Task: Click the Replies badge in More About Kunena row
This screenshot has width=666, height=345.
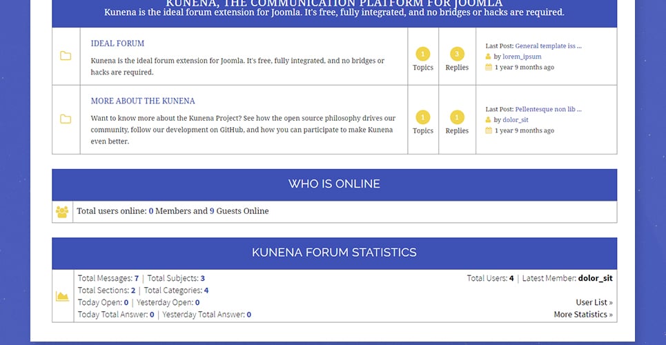Action: coord(457,117)
